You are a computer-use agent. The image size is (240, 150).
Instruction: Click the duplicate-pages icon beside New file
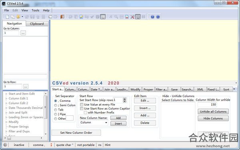tap(13, 17)
